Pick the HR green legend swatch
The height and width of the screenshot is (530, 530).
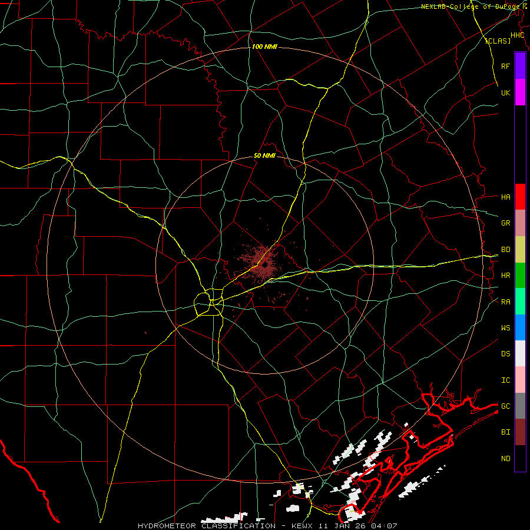pyautogui.click(x=520, y=275)
